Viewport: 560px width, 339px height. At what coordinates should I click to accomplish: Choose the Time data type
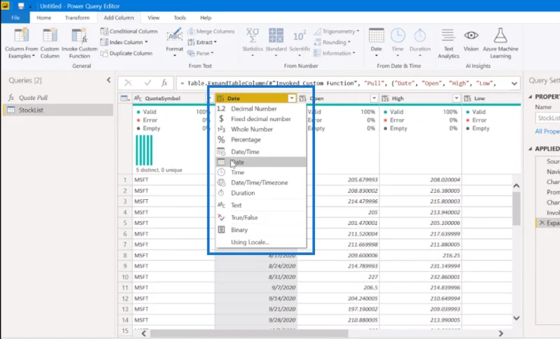(x=260, y=173)
